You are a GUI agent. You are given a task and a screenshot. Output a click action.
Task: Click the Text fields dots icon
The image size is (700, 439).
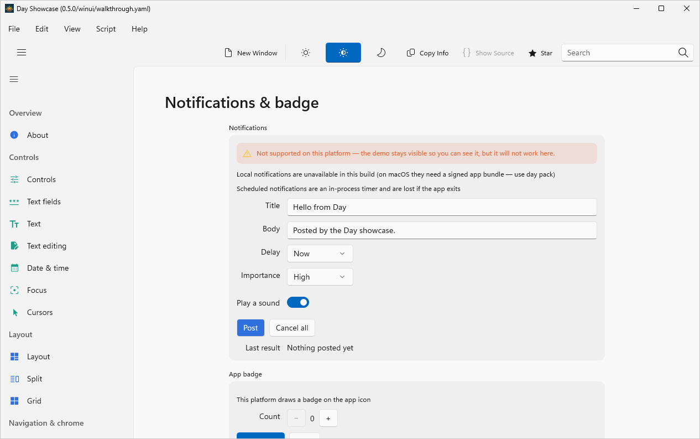click(14, 202)
